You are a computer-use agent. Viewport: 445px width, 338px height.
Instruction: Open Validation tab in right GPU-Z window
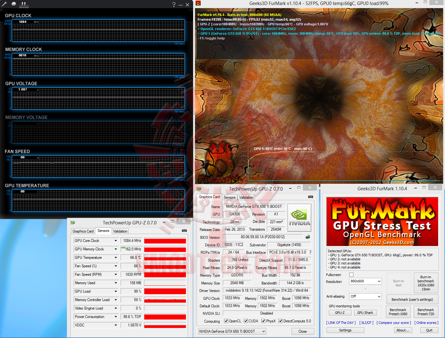click(x=247, y=197)
